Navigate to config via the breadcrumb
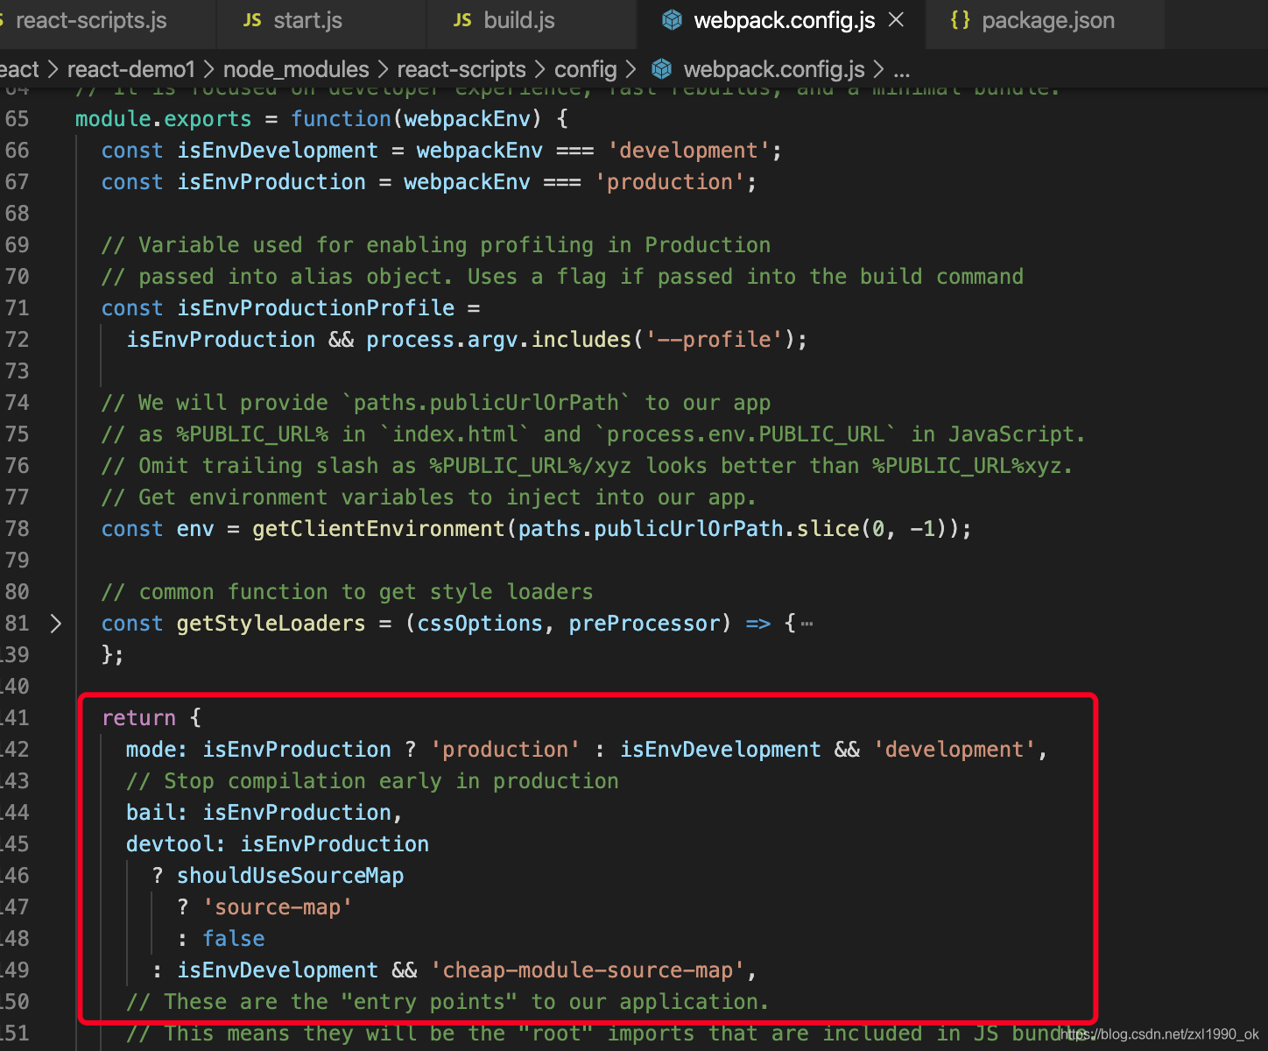This screenshot has height=1051, width=1268. click(x=585, y=69)
